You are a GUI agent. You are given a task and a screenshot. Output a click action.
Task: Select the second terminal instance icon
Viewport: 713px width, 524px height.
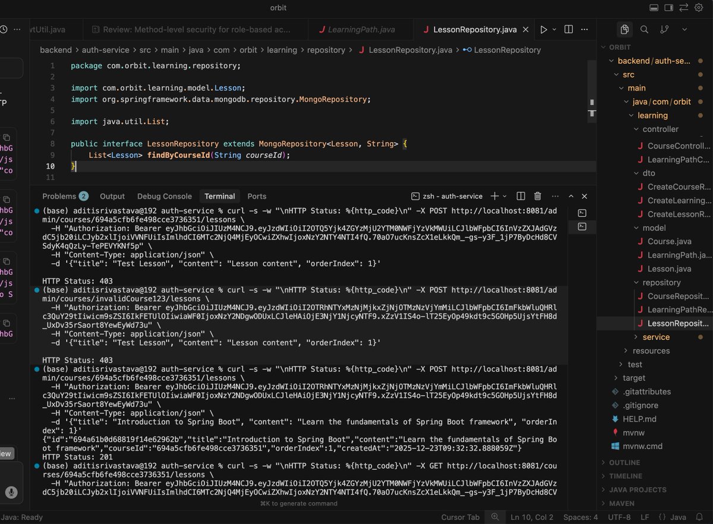582,226
